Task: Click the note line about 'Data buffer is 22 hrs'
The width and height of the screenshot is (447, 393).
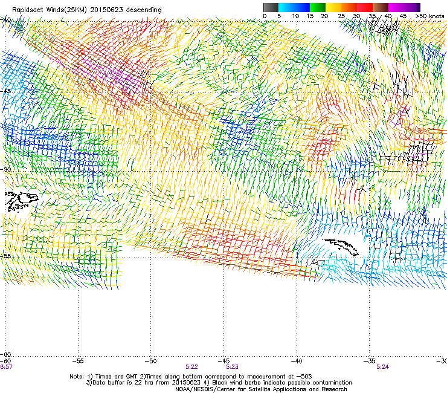Action: pyautogui.click(x=219, y=383)
